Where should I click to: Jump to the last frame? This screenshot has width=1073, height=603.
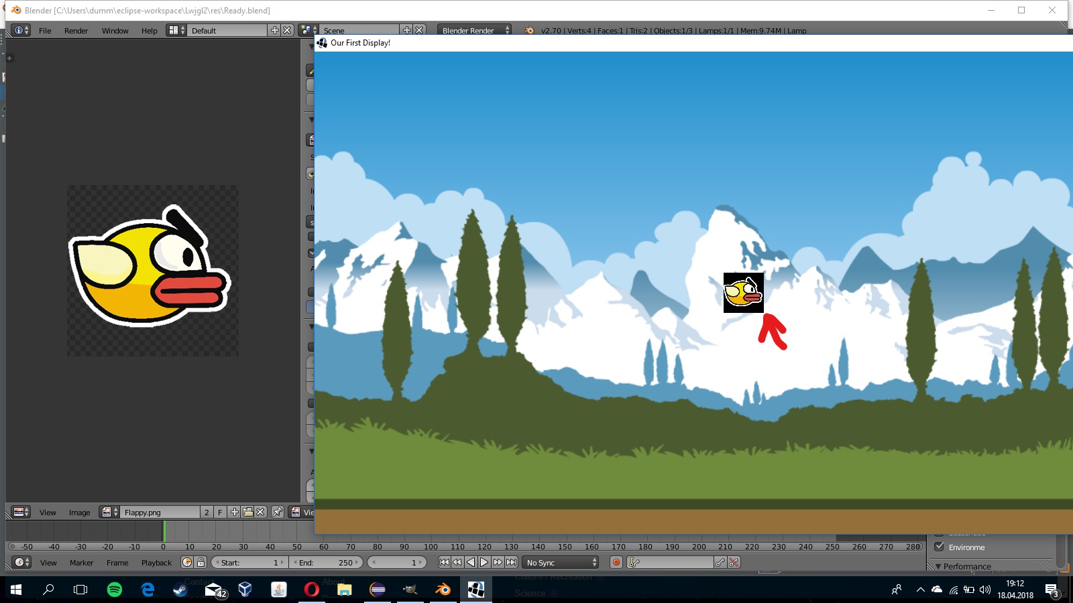[x=511, y=562]
